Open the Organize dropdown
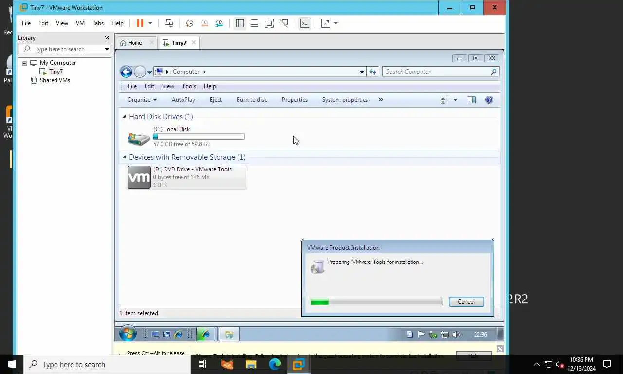The width and height of the screenshot is (623, 374). click(142, 100)
